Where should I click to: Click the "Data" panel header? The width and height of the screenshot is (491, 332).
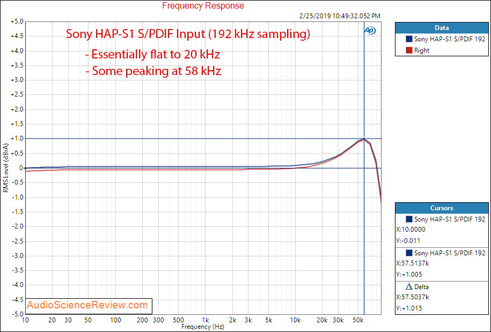(x=442, y=28)
